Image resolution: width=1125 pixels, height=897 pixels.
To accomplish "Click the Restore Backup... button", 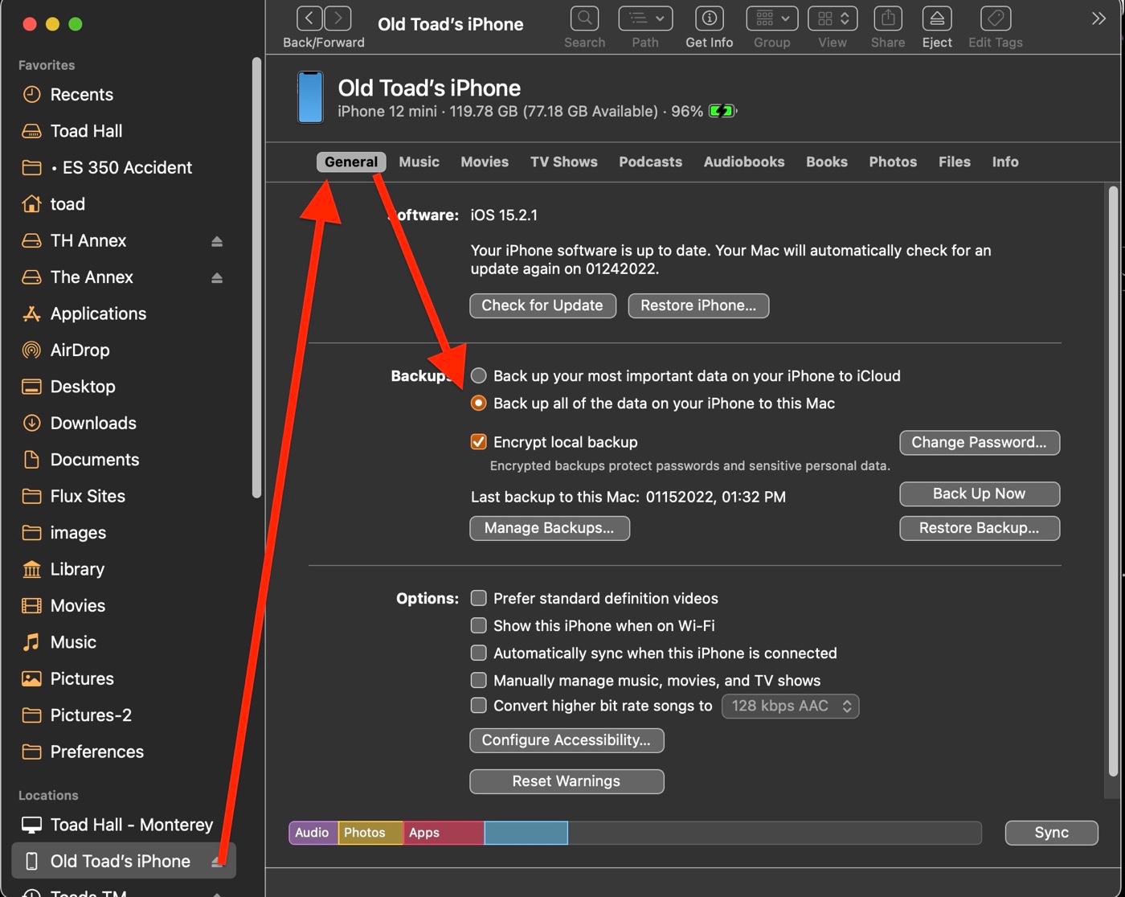I will (980, 528).
